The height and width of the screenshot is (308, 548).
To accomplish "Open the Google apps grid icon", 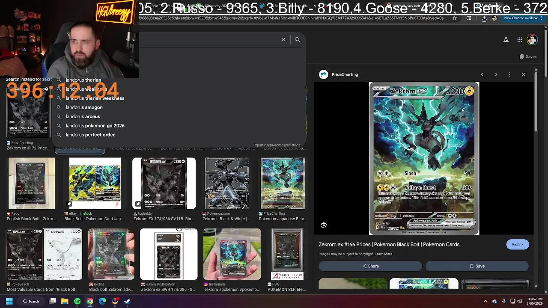I will click(x=519, y=40).
